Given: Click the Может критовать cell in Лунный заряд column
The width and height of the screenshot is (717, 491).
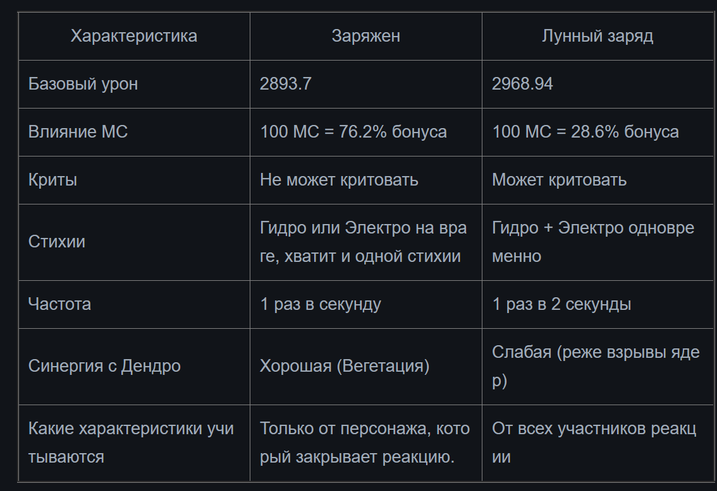Looking at the screenshot, I should point(597,180).
